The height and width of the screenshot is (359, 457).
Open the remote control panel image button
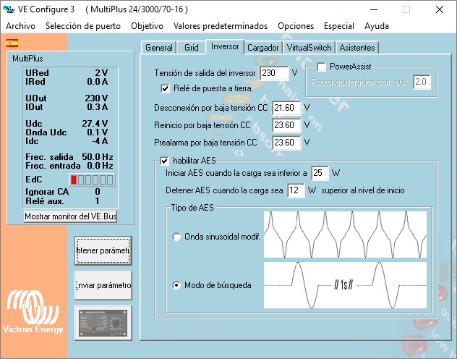click(103, 323)
